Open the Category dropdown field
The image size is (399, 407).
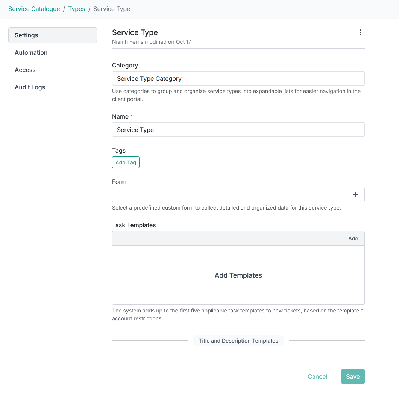coord(238,78)
